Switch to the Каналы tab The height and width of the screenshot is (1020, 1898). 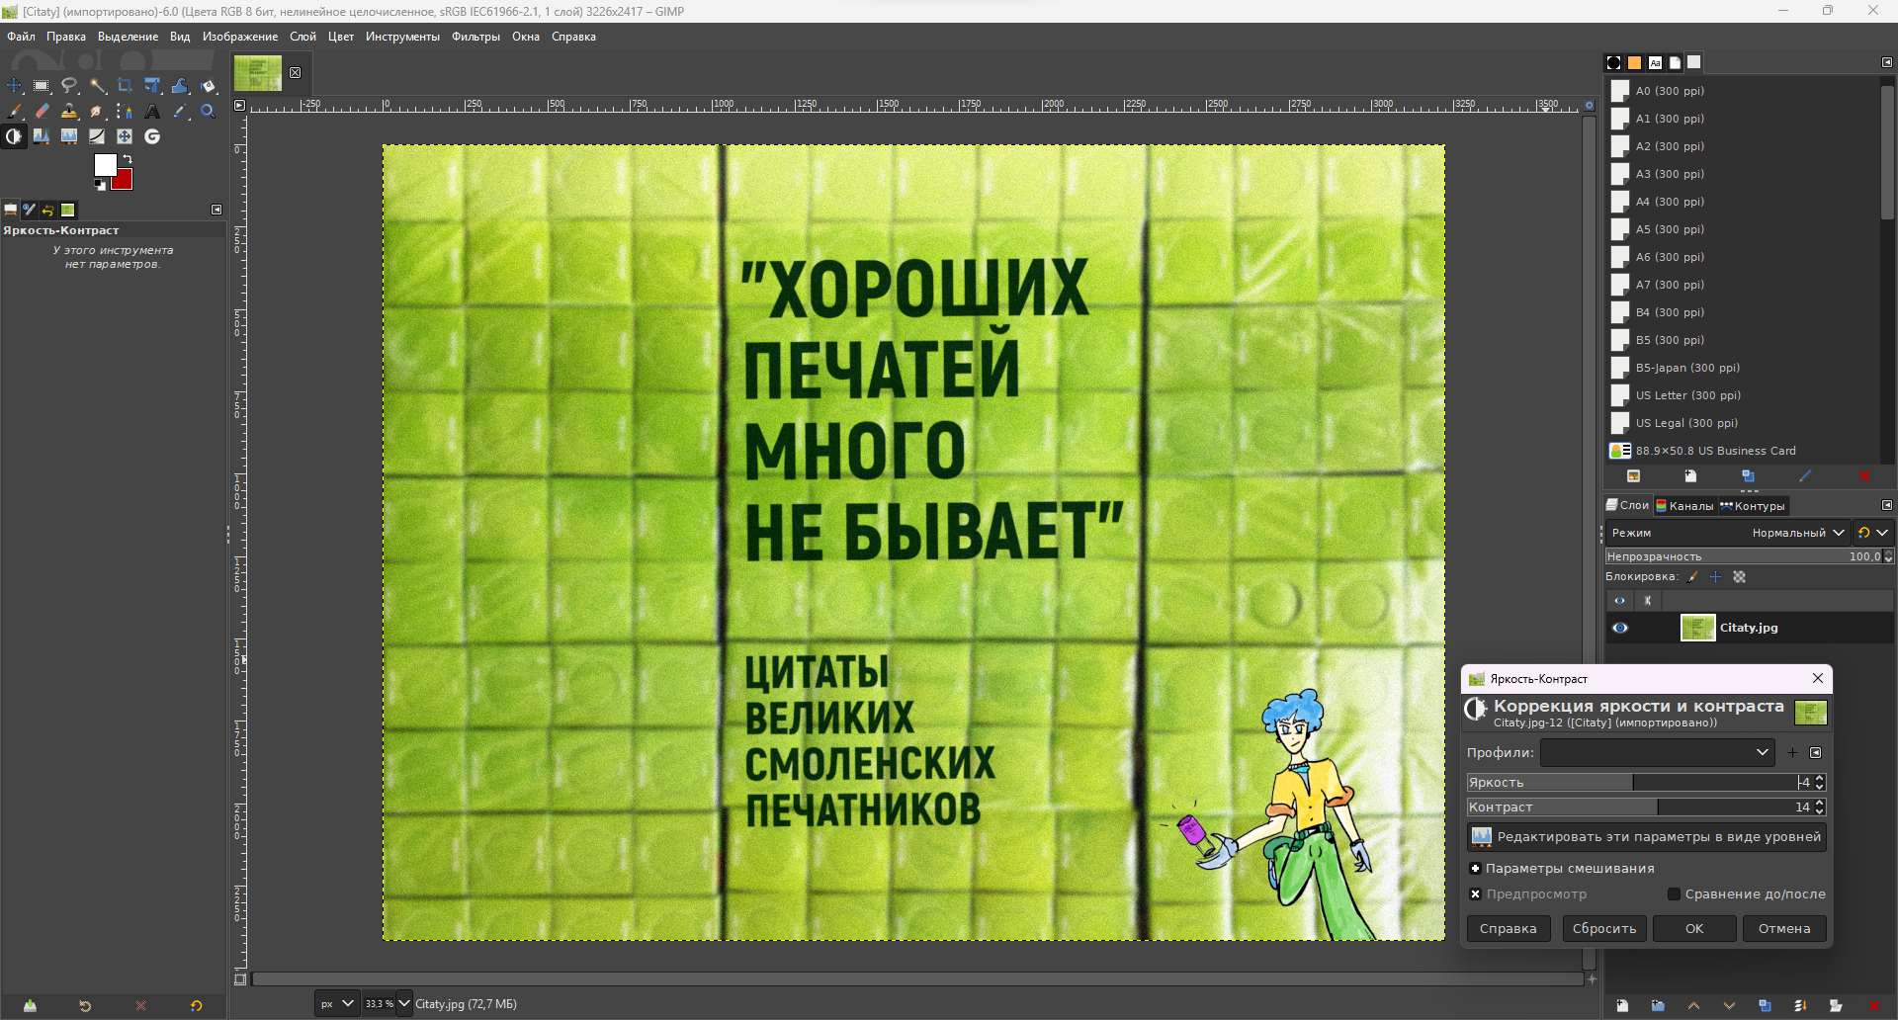point(1685,506)
